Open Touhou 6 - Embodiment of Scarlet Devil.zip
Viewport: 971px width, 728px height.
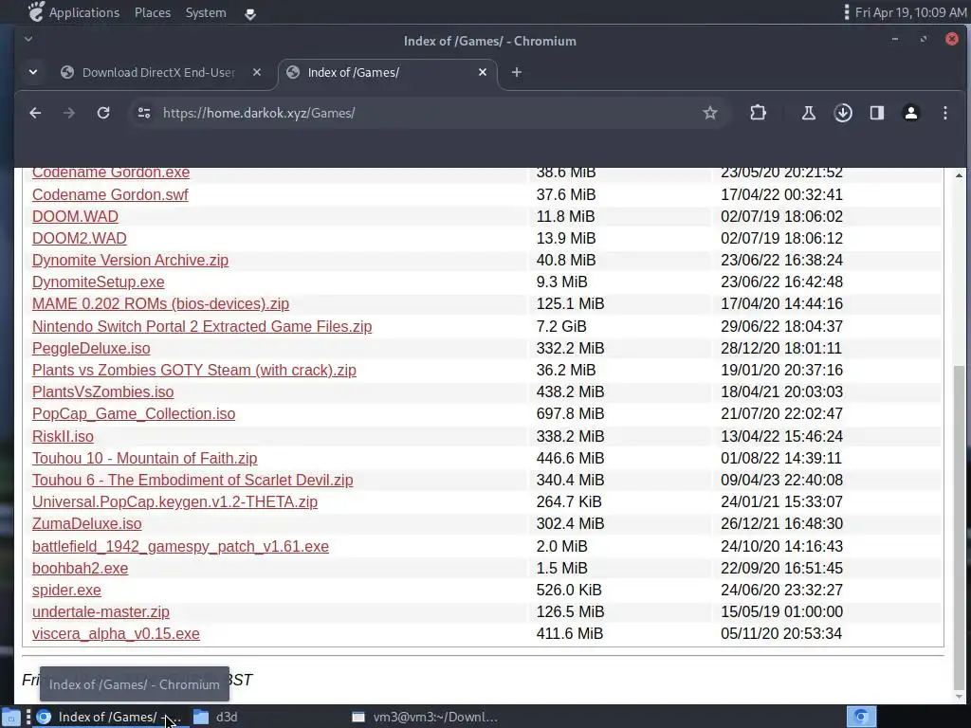click(x=192, y=480)
